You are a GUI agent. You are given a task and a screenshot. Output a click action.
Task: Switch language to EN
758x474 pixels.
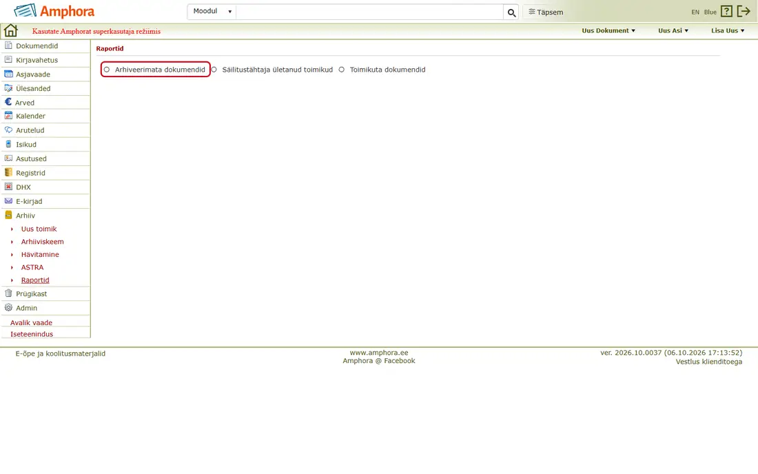pos(695,12)
